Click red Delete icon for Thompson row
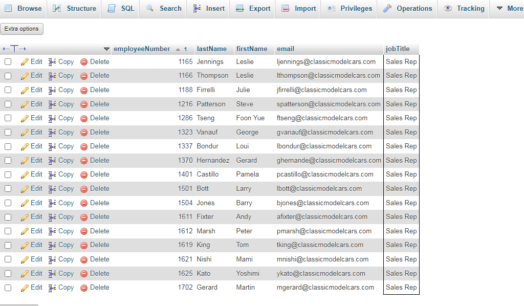 point(84,76)
